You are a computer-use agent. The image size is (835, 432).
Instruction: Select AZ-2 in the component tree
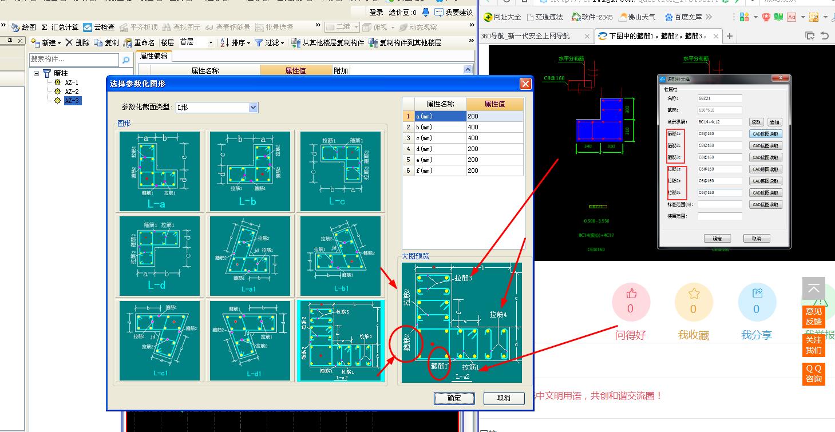(71, 92)
